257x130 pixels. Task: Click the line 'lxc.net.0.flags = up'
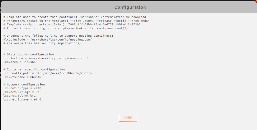tap(21, 92)
